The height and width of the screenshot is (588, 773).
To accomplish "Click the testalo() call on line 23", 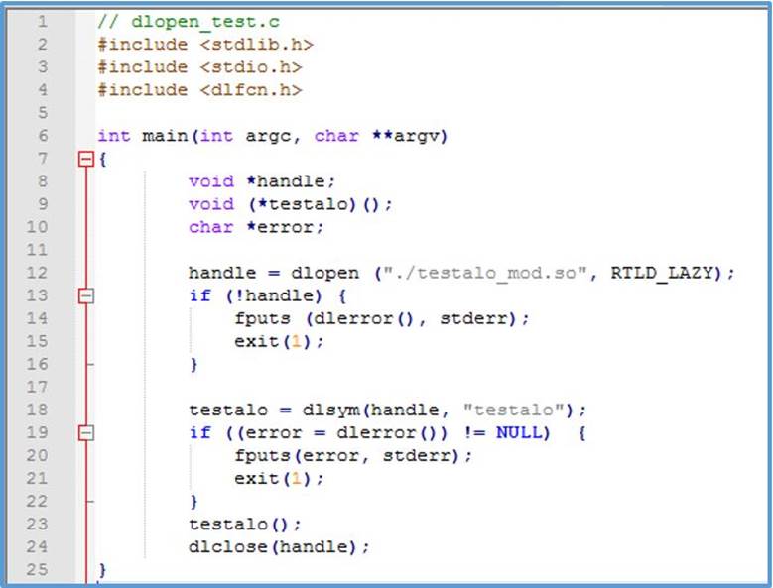I will [x=244, y=524].
